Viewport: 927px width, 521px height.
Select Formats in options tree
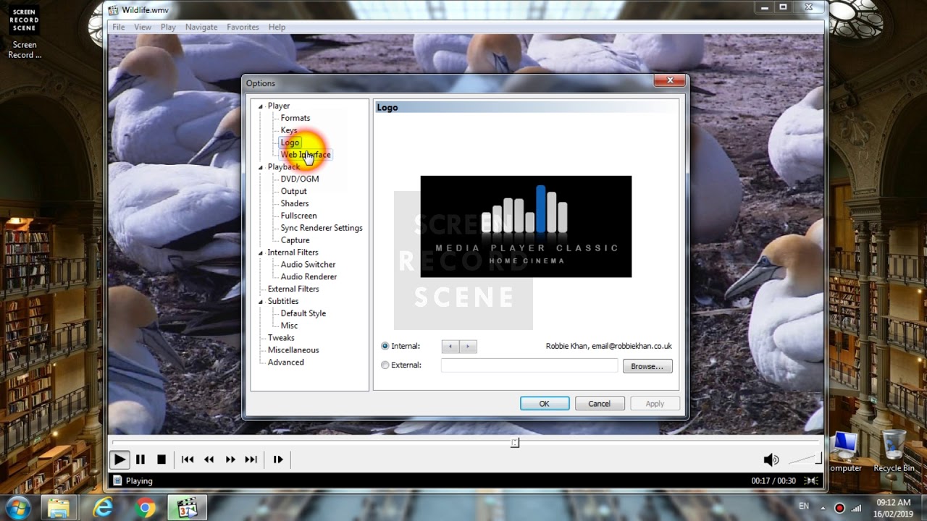pos(295,118)
